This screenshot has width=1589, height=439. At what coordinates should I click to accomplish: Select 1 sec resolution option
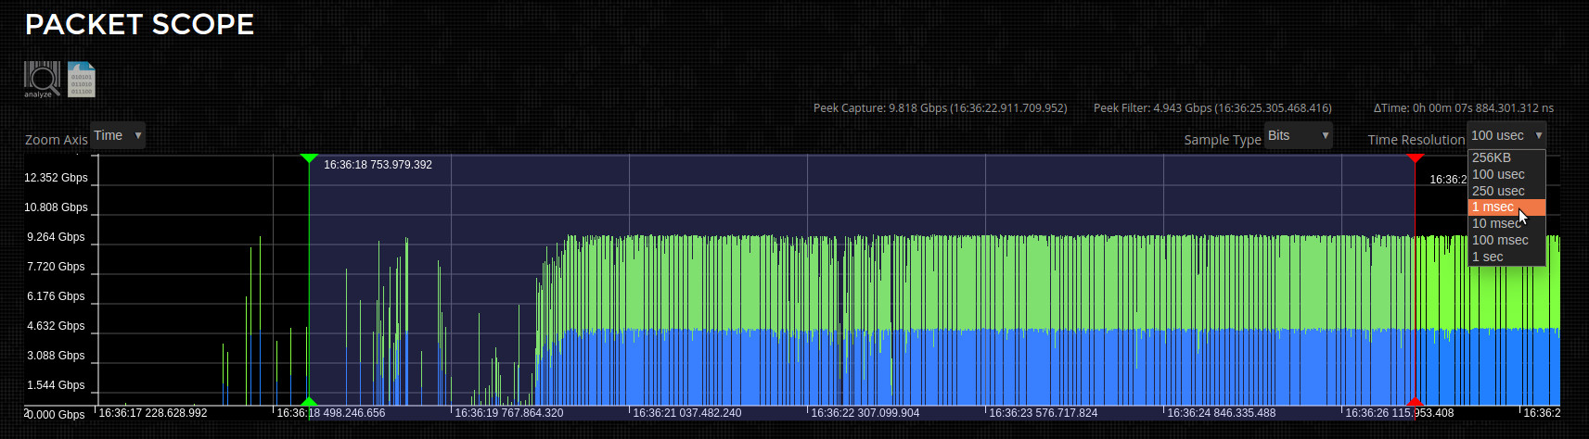click(x=1506, y=257)
